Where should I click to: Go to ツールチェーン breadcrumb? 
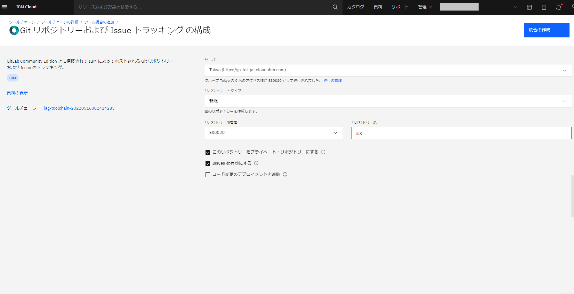(x=22, y=22)
